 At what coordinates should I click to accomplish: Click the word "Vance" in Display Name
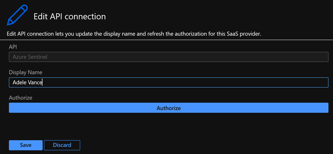[x=35, y=82]
